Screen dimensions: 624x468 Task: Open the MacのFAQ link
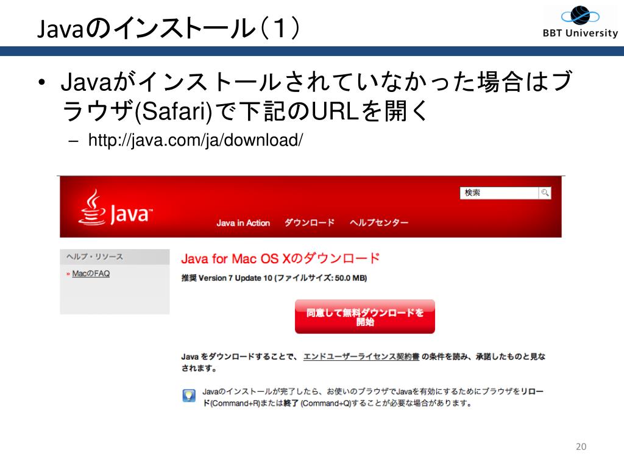point(91,274)
